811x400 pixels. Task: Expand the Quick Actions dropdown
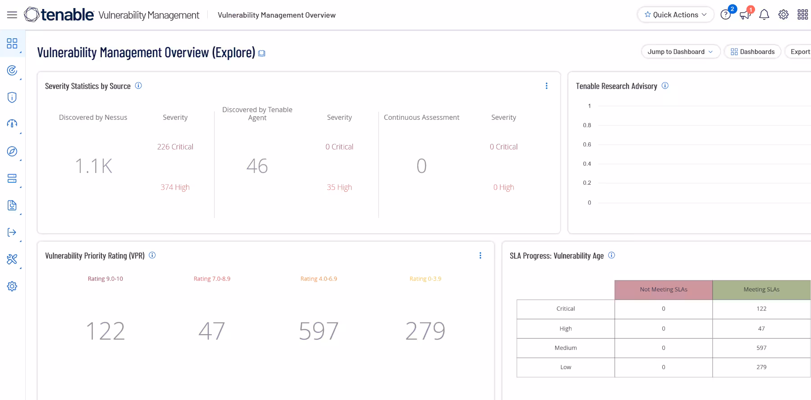point(675,14)
